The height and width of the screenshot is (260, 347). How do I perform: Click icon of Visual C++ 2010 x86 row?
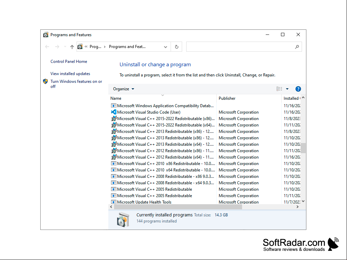coord(113,164)
